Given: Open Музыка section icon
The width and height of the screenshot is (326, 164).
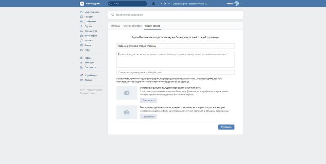Looking at the screenshot, I should (x=81, y=40).
